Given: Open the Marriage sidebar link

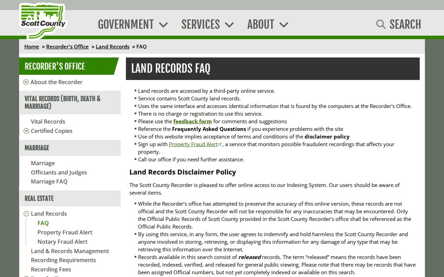Looking at the screenshot, I should [43, 163].
